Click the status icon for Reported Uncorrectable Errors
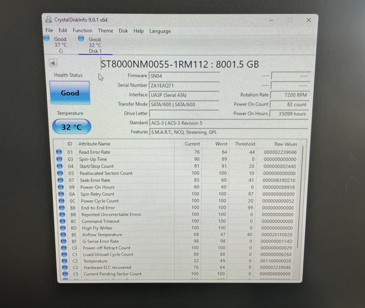Screen dimensions: 365x308 point(62,214)
